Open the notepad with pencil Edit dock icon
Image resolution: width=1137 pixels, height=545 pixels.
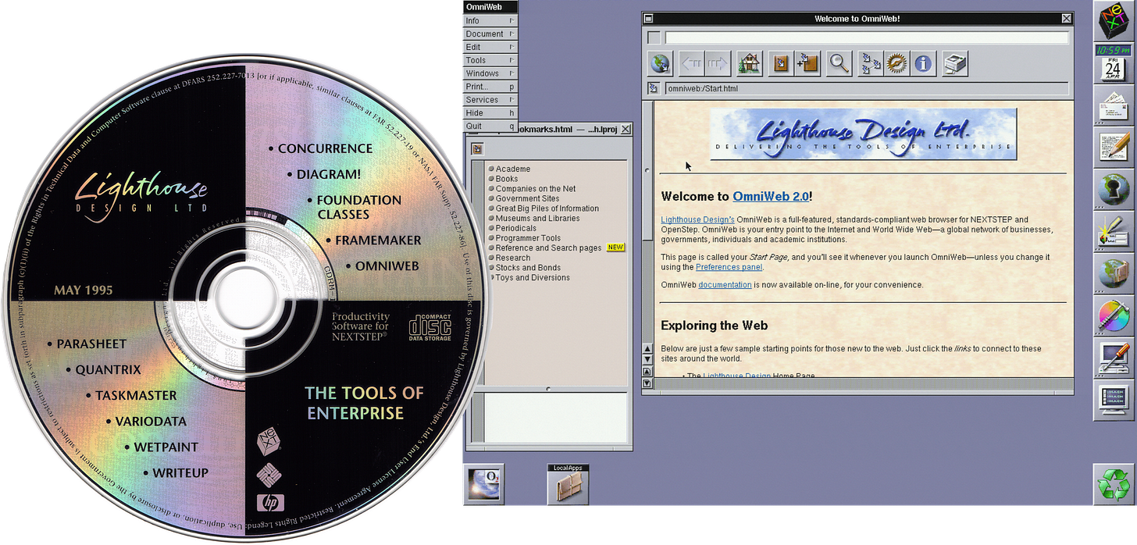coord(1114,148)
